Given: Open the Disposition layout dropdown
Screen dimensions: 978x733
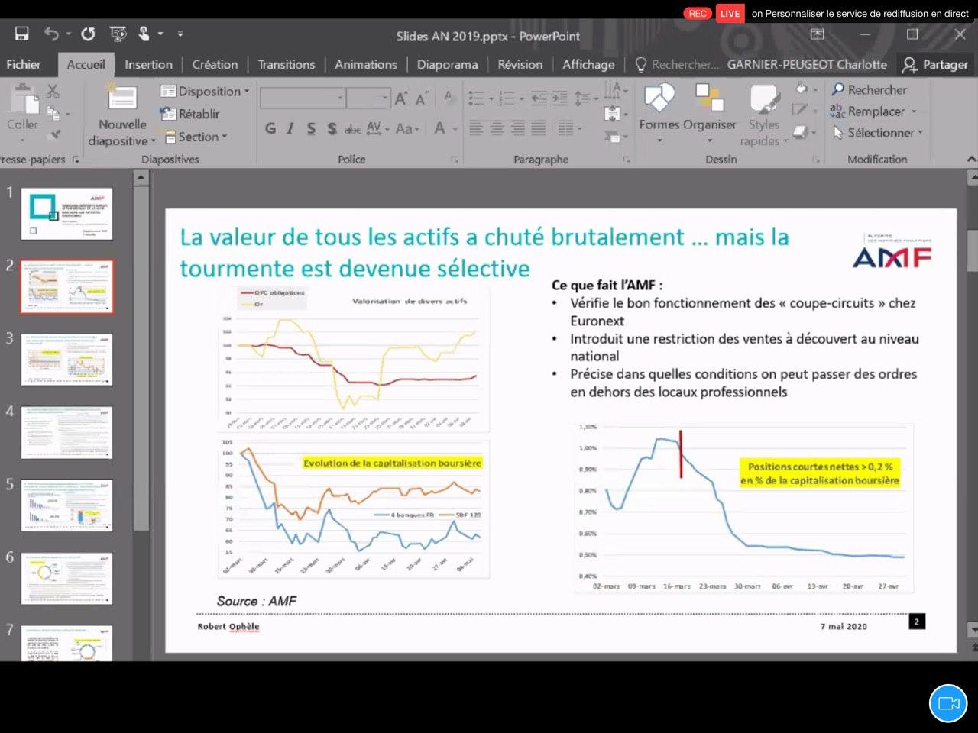Looking at the screenshot, I should pyautogui.click(x=205, y=91).
